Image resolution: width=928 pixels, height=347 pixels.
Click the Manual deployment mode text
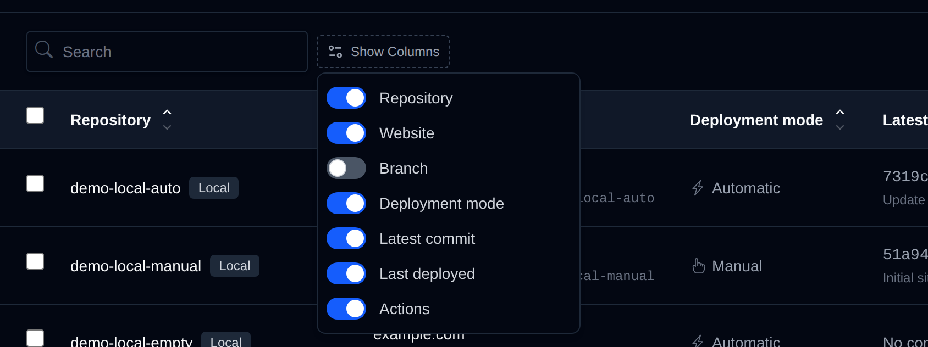[737, 266]
